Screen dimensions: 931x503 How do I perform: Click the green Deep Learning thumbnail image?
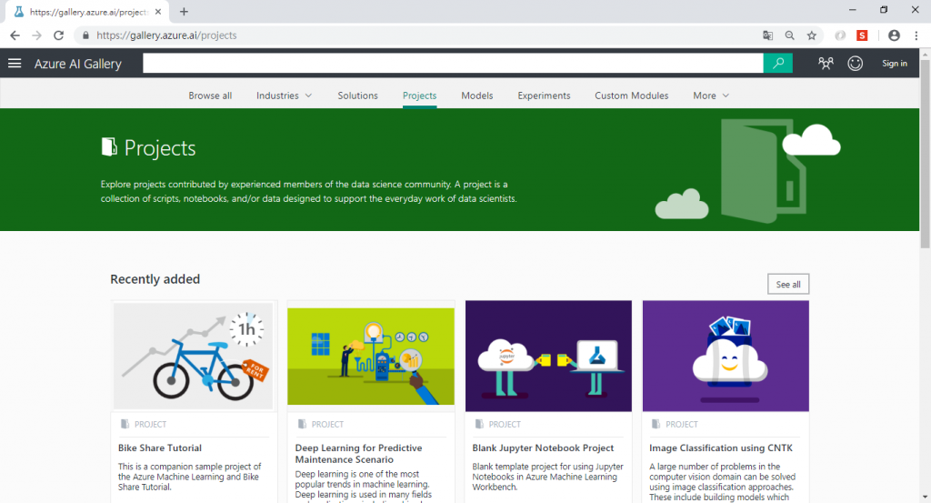[371, 356]
